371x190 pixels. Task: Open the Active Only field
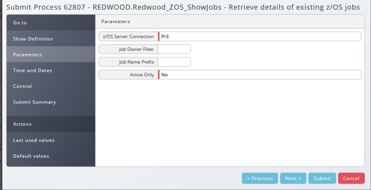[260, 75]
